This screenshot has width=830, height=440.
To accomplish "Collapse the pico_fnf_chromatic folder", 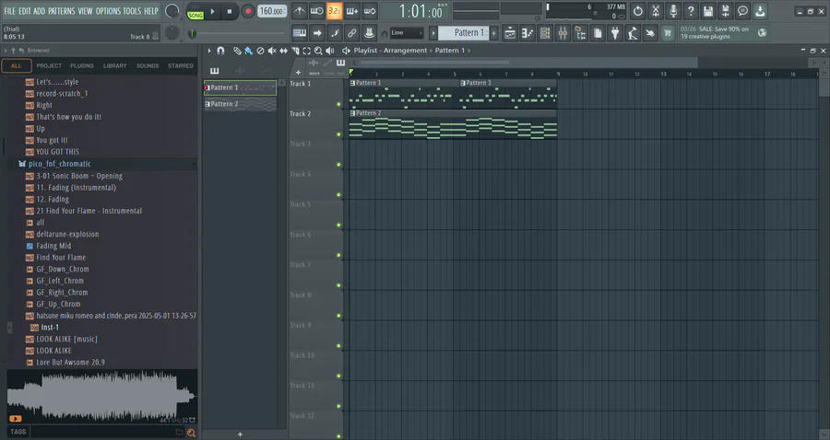I will (x=60, y=164).
